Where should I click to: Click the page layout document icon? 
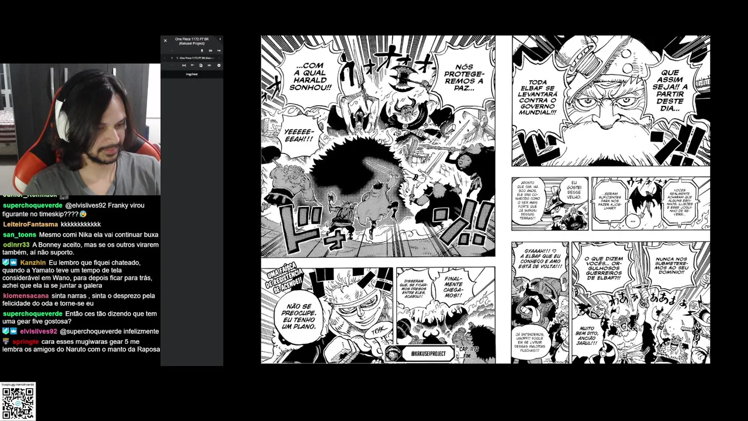click(x=201, y=65)
